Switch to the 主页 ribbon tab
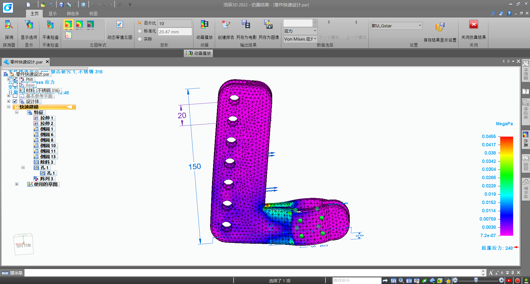 [35, 14]
